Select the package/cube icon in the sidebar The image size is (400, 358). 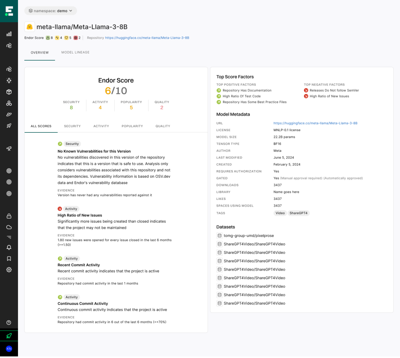9,92
